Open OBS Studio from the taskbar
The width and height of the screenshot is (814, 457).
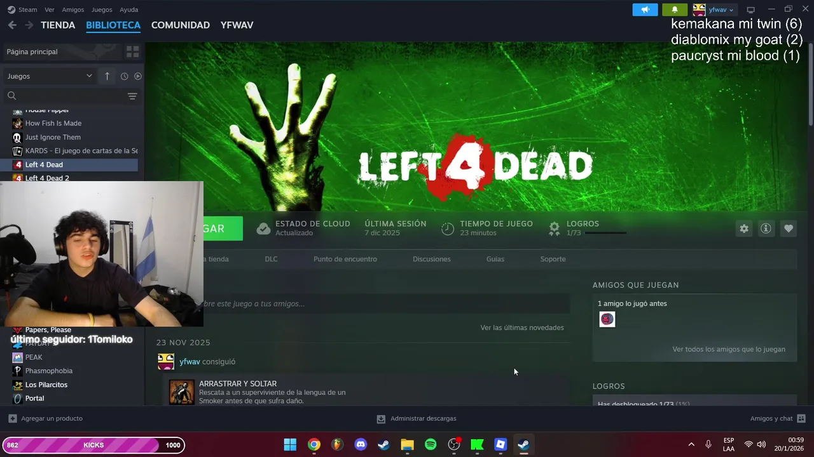454,445
